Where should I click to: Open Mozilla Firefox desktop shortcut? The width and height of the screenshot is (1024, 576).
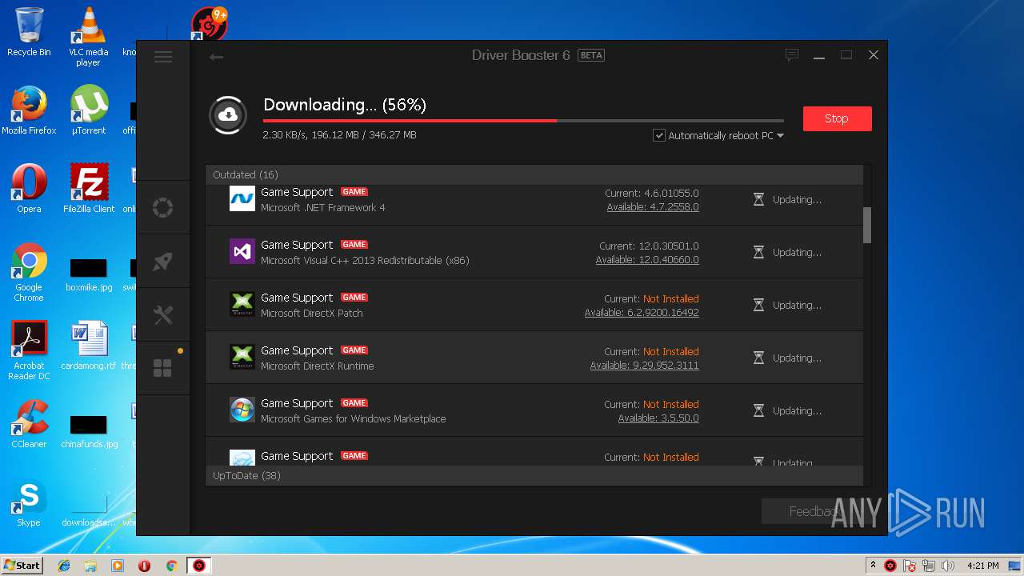(29, 110)
